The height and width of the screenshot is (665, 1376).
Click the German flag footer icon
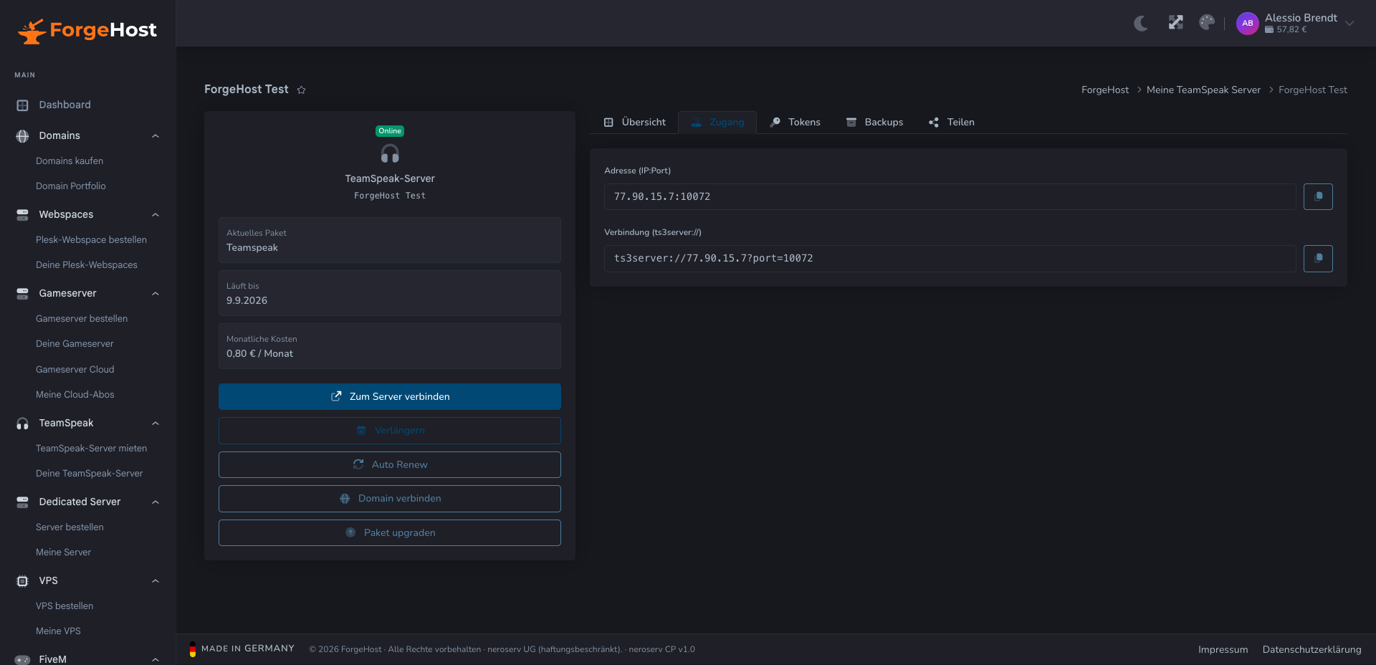click(193, 649)
